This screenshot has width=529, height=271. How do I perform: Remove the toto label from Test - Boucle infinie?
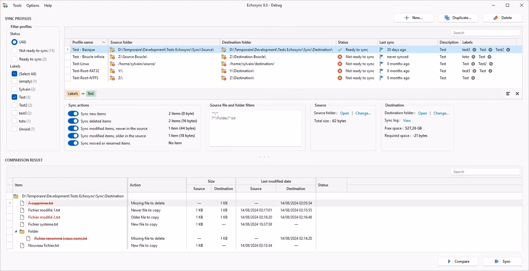pos(473,57)
